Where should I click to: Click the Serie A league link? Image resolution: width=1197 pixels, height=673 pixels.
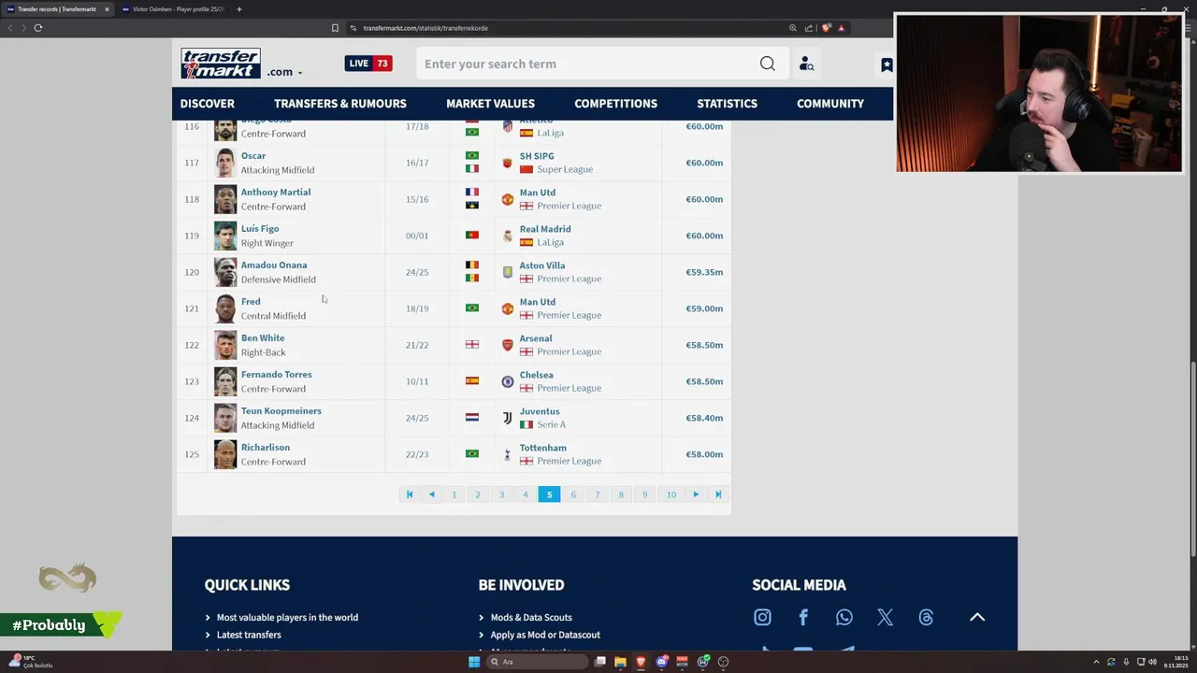point(551,424)
